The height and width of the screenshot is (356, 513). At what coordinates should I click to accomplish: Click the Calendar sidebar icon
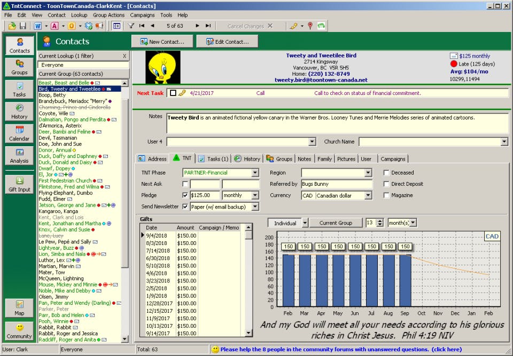(x=20, y=133)
